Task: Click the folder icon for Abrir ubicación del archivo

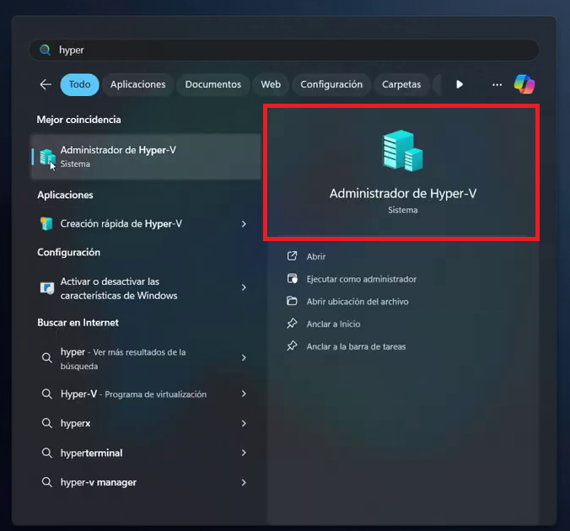Action: coord(292,301)
